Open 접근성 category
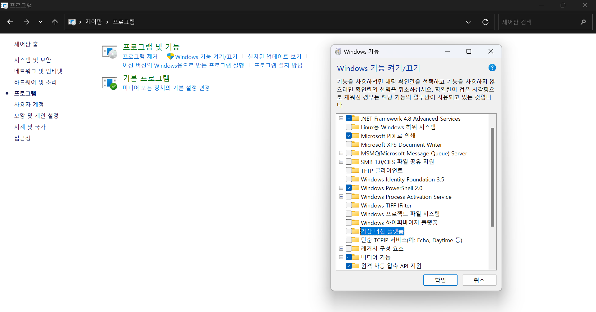The height and width of the screenshot is (312, 596). [22, 138]
